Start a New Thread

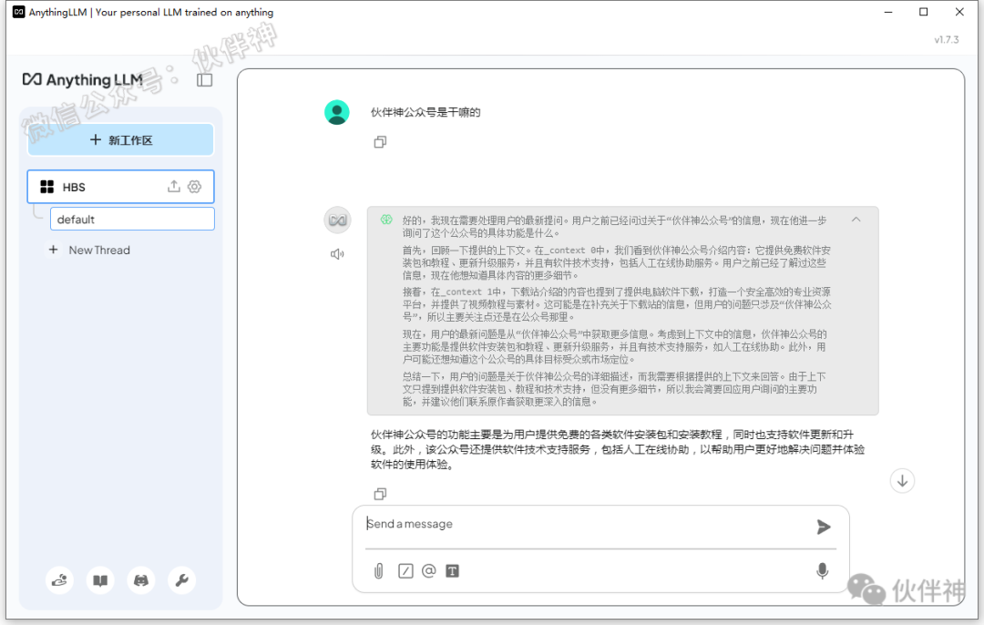89,250
